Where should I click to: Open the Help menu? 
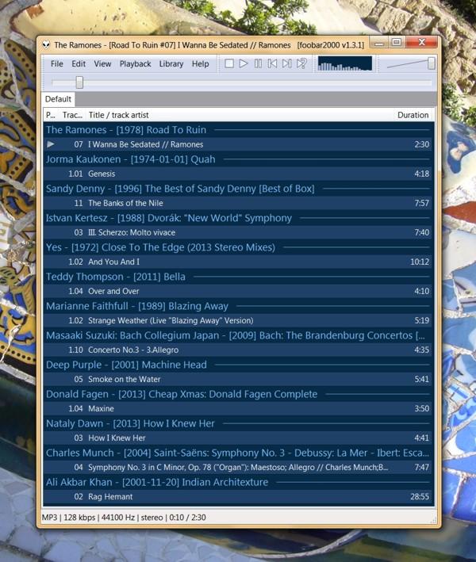[200, 63]
